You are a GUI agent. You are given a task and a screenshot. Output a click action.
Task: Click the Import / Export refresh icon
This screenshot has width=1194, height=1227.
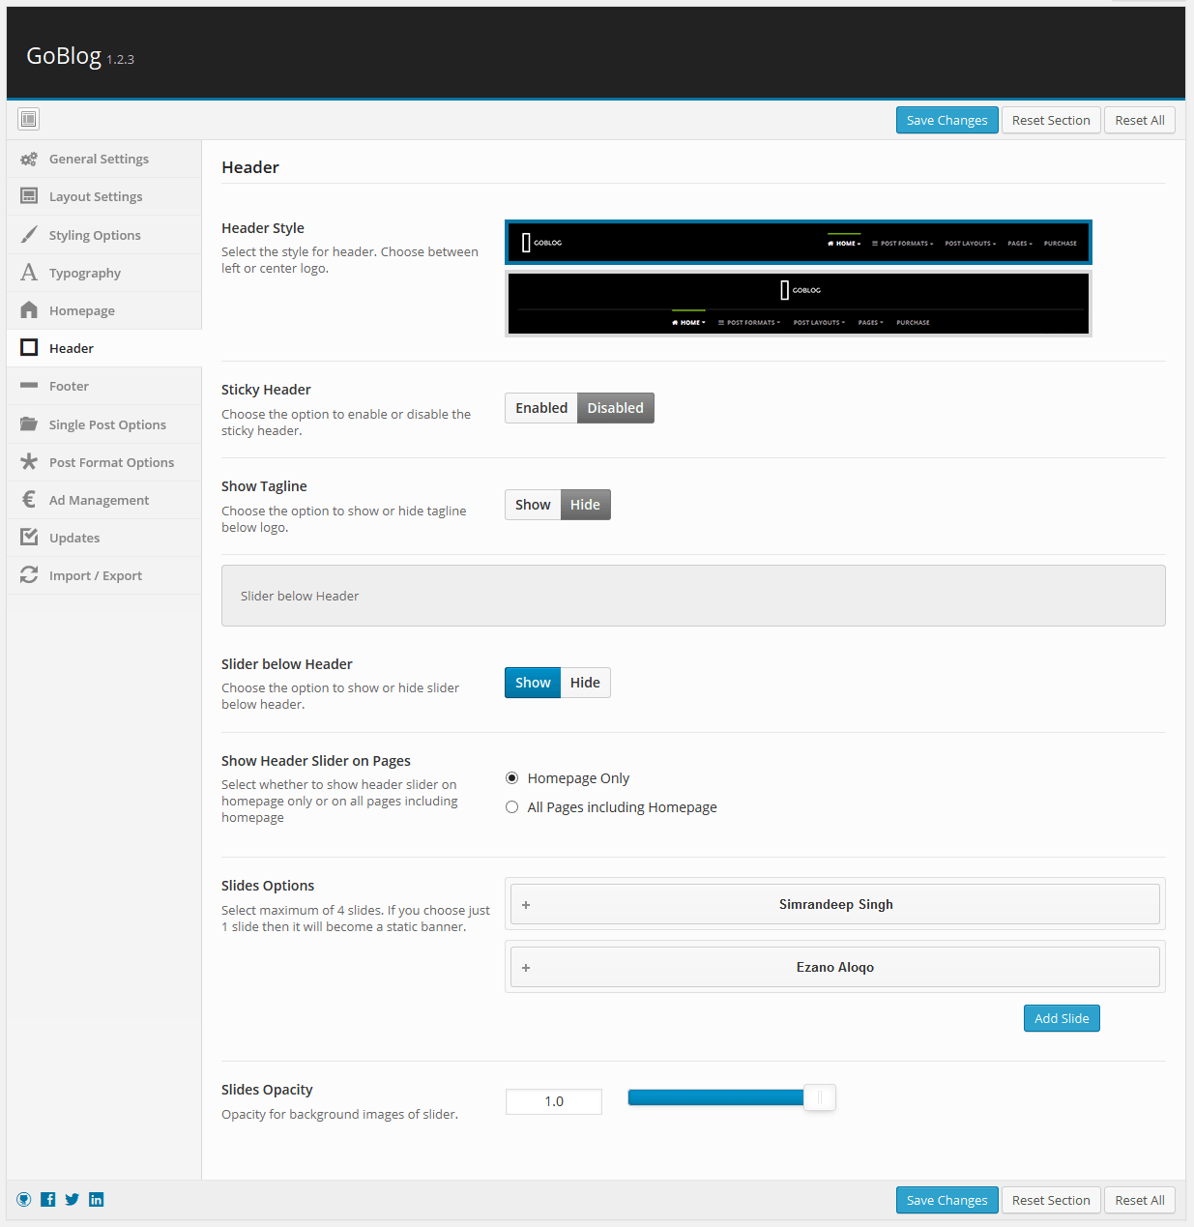coord(29,575)
